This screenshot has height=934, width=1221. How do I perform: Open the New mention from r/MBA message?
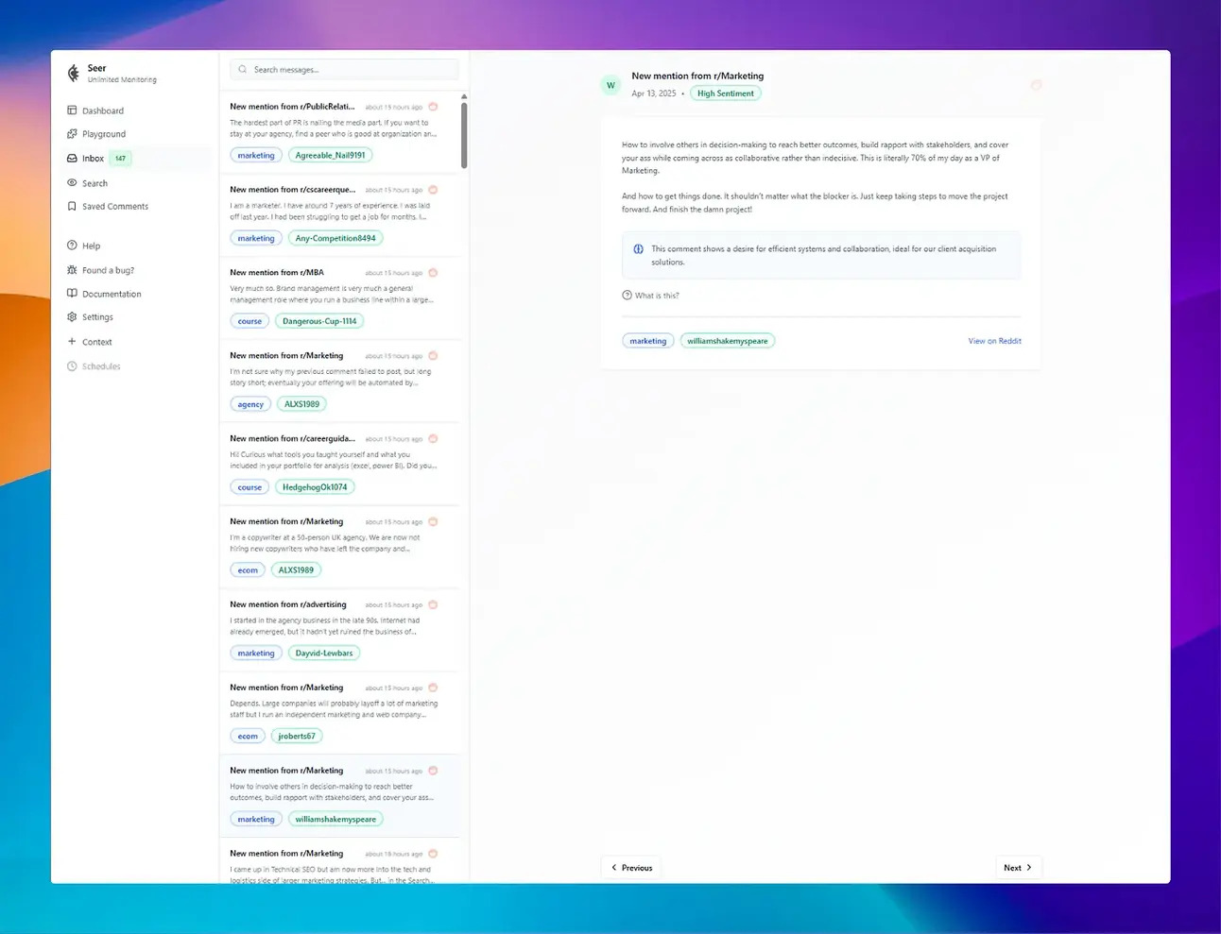coord(340,297)
